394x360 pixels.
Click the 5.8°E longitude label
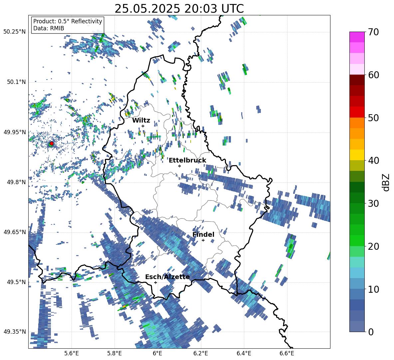pyautogui.click(x=114, y=354)
